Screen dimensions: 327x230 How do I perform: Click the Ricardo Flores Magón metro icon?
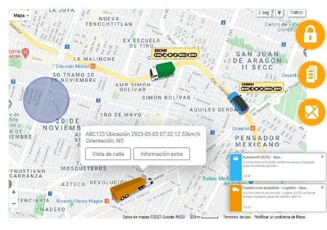coord(107,201)
